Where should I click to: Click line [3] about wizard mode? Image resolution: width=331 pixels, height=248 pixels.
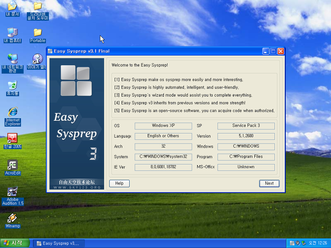click(x=183, y=95)
